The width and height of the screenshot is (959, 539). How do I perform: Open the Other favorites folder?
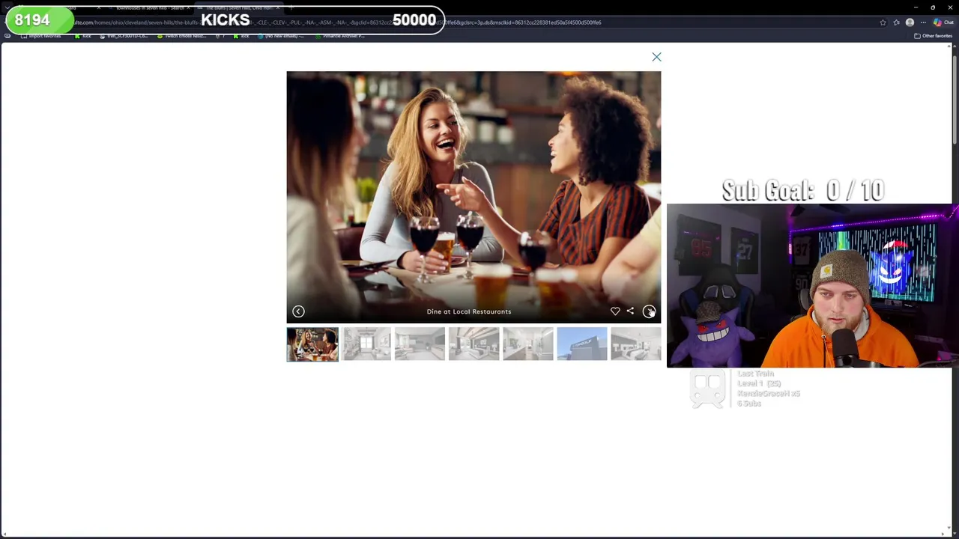[x=933, y=36]
